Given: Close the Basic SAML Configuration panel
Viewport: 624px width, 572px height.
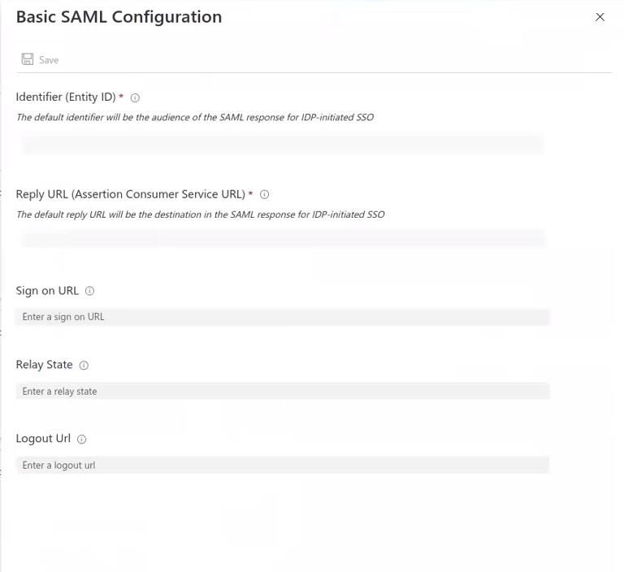Looking at the screenshot, I should tap(600, 17).
